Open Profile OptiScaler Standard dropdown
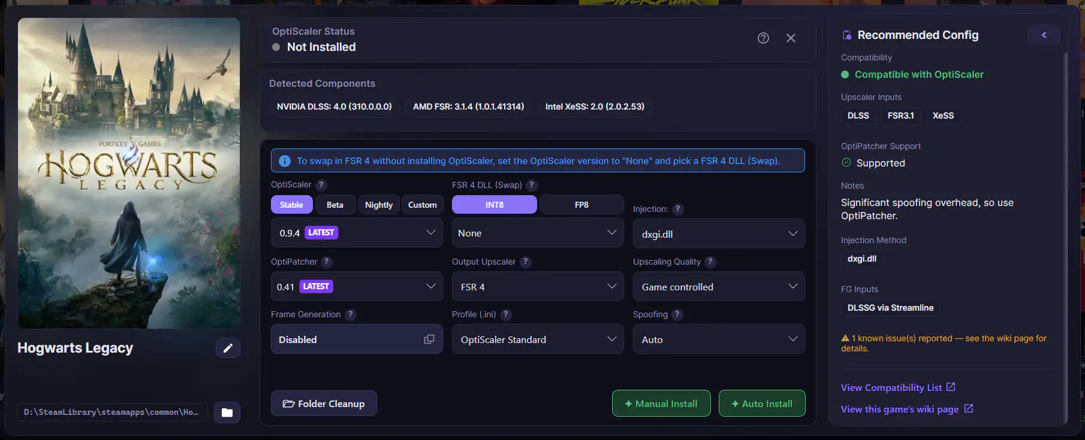This screenshot has width=1085, height=440. [x=538, y=339]
